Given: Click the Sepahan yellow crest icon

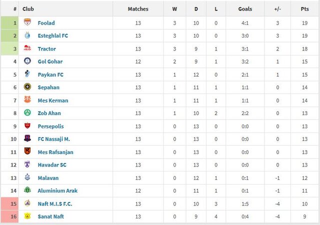Looking at the screenshot, I should (x=27, y=87).
